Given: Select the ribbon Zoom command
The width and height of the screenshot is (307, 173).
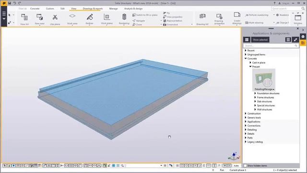Looking at the screenshot, I should 137,25.
